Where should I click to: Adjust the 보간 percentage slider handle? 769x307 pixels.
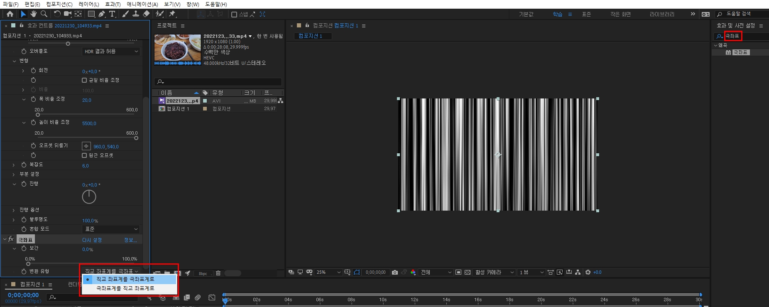point(28,264)
